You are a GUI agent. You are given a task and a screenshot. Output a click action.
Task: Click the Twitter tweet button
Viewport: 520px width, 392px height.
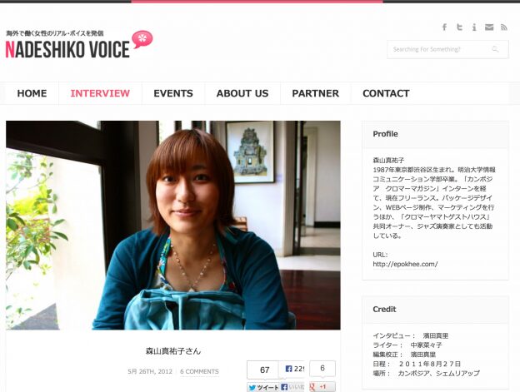[x=263, y=387]
